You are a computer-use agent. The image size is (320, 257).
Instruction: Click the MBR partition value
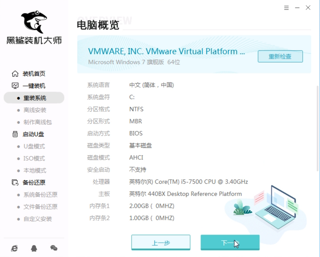tap(136, 121)
